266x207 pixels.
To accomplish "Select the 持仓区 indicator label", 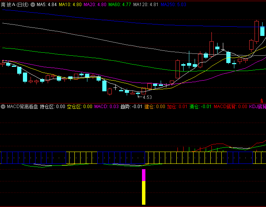I will click(53, 107).
